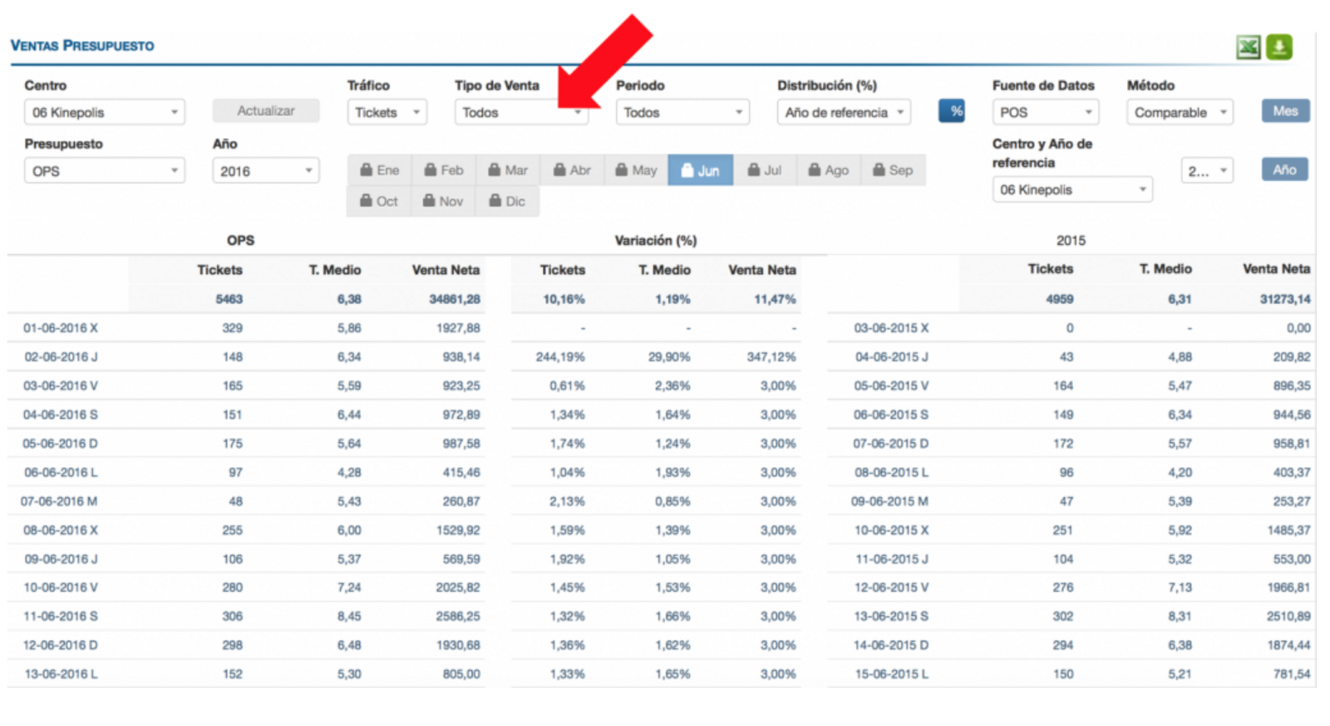Click the locked Mar month button

(508, 170)
